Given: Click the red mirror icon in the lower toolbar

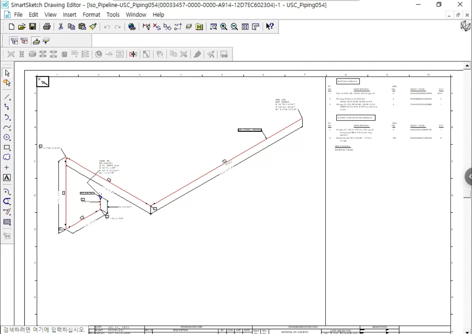Looking at the screenshot, I should tap(133, 54).
